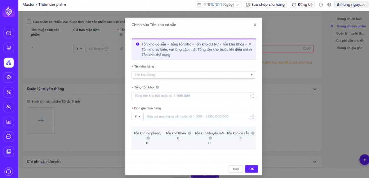Open the shopping cart orders icon
This screenshot has width=369, height=178.
(x=9, y=48)
